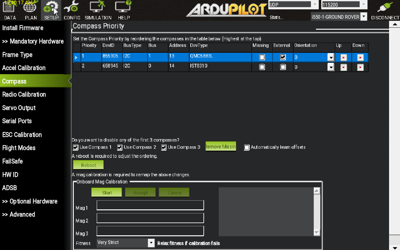This screenshot has width=400, height=250.
Task: Click the DISCONNECT plug icon
Action: point(385,11)
